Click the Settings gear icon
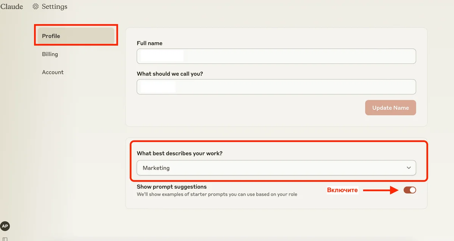 [x=36, y=6]
